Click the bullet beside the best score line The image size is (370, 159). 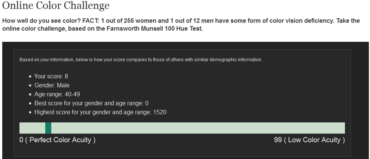(x=30, y=104)
